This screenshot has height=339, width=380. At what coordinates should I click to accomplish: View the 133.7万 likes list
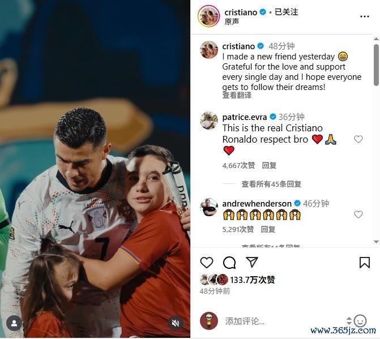click(252, 280)
